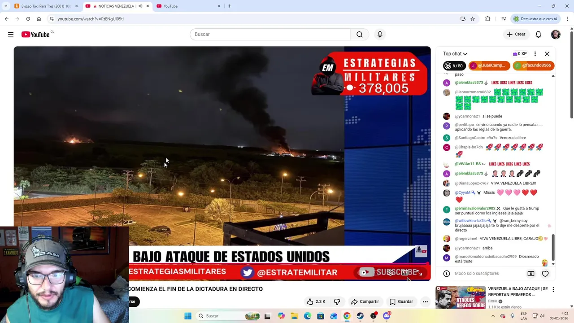Screen dimensions: 574x323
Task: Bookmark this page with star icon
Action: (473, 19)
